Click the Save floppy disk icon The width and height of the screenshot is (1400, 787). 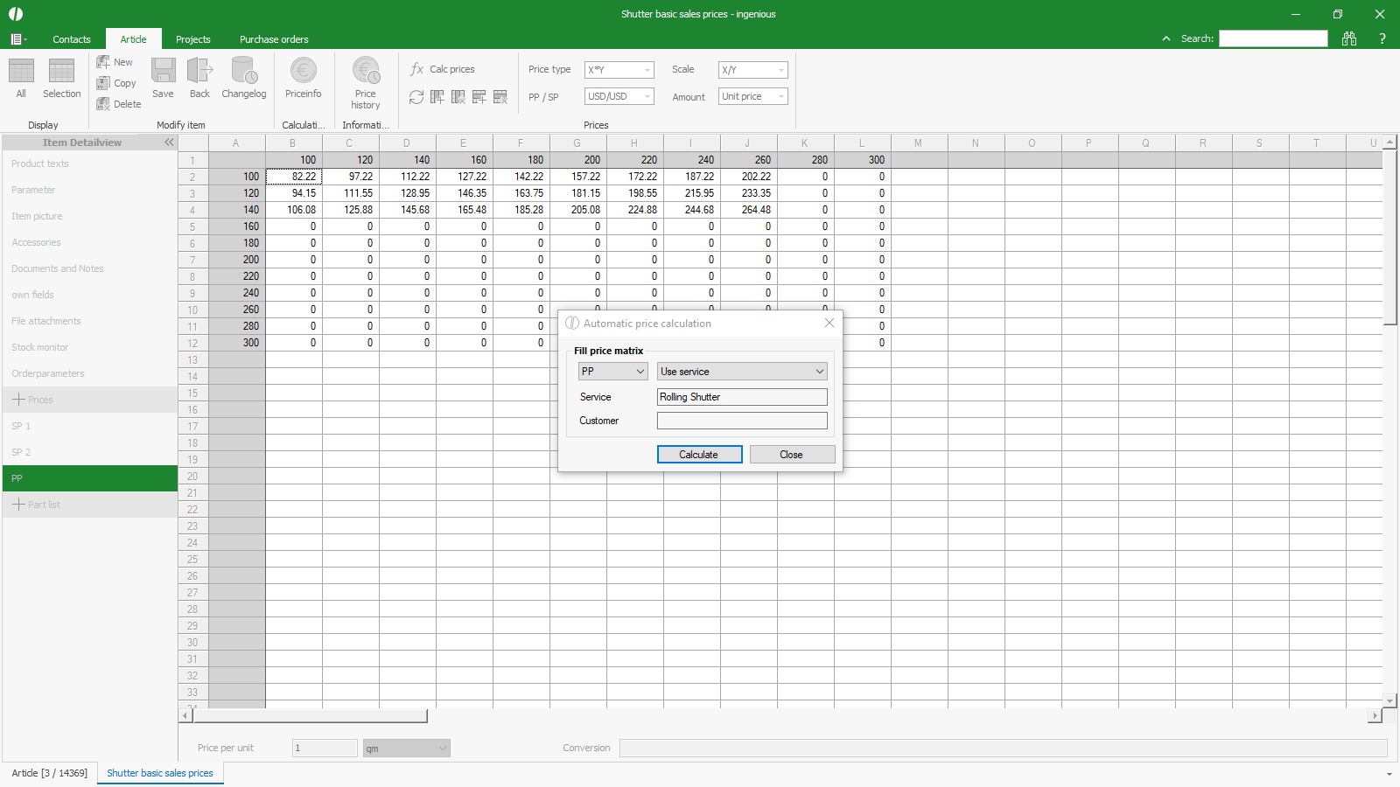[163, 72]
